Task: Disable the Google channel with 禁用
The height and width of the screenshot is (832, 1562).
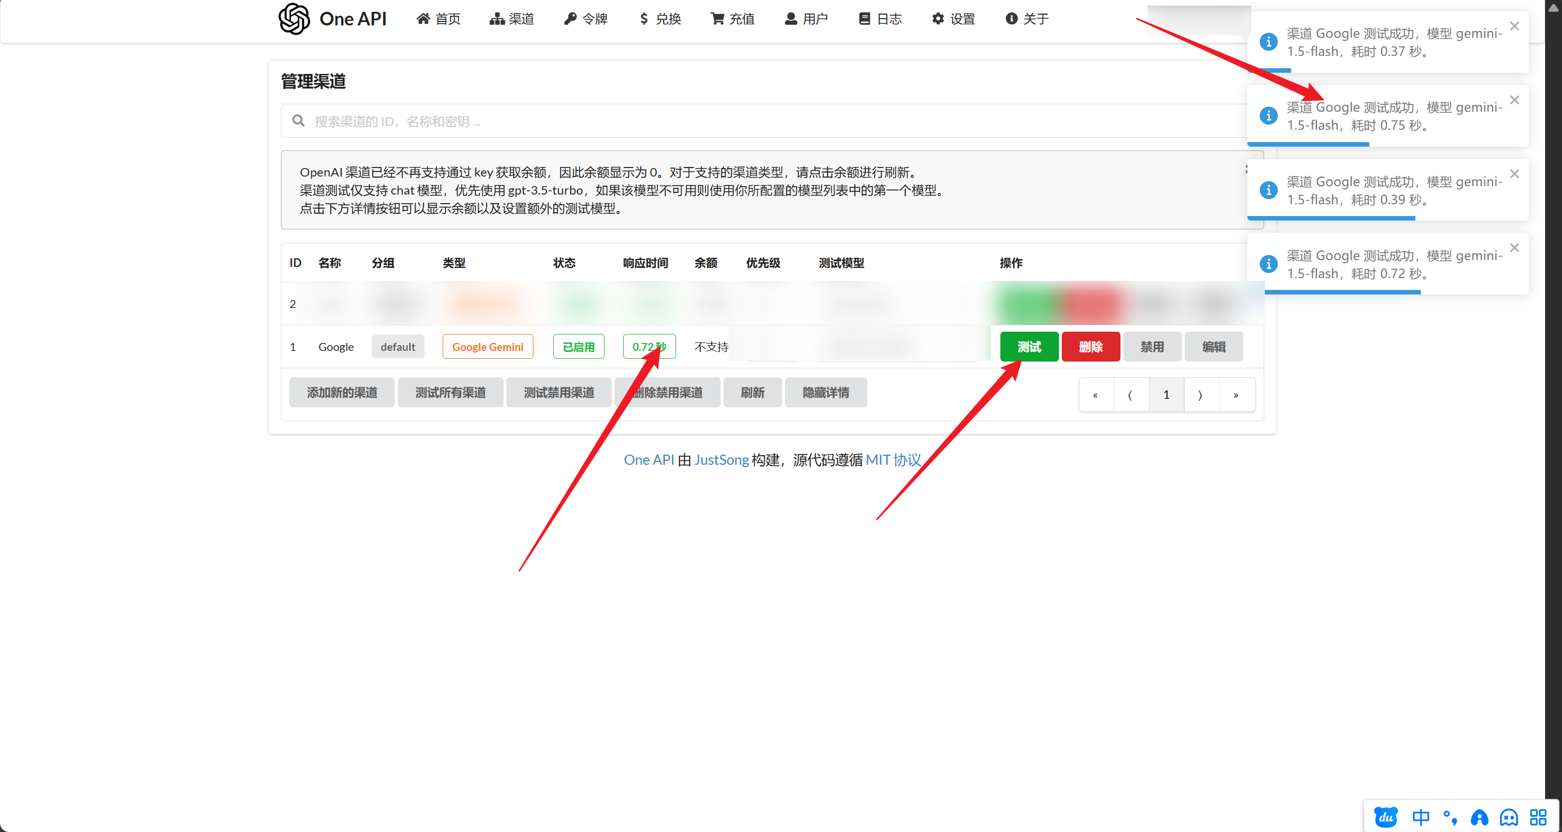Action: point(1151,347)
